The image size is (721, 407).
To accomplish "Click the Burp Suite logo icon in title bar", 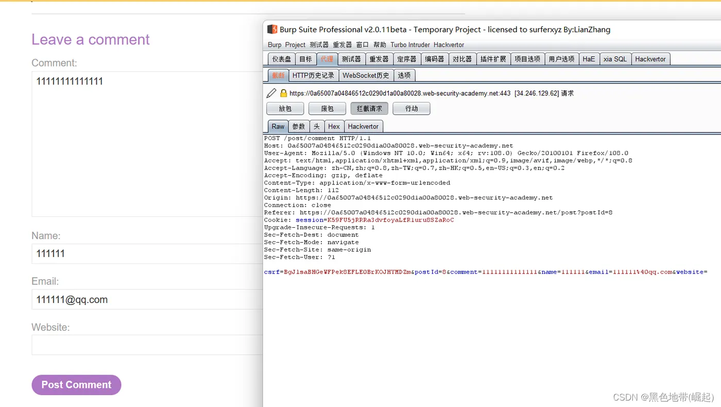I will coord(272,29).
